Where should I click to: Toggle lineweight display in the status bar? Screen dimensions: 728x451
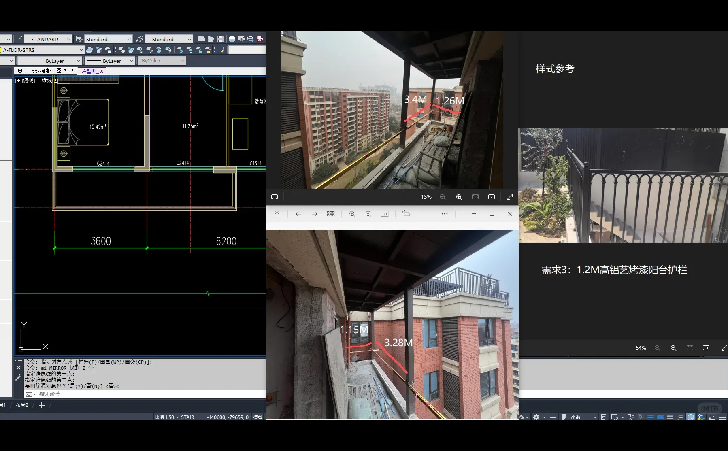[x=650, y=417]
